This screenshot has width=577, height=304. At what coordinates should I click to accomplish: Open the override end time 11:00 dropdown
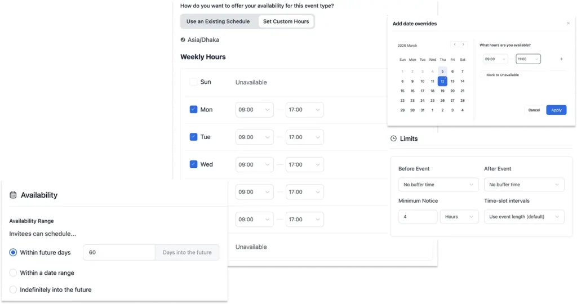(x=528, y=59)
